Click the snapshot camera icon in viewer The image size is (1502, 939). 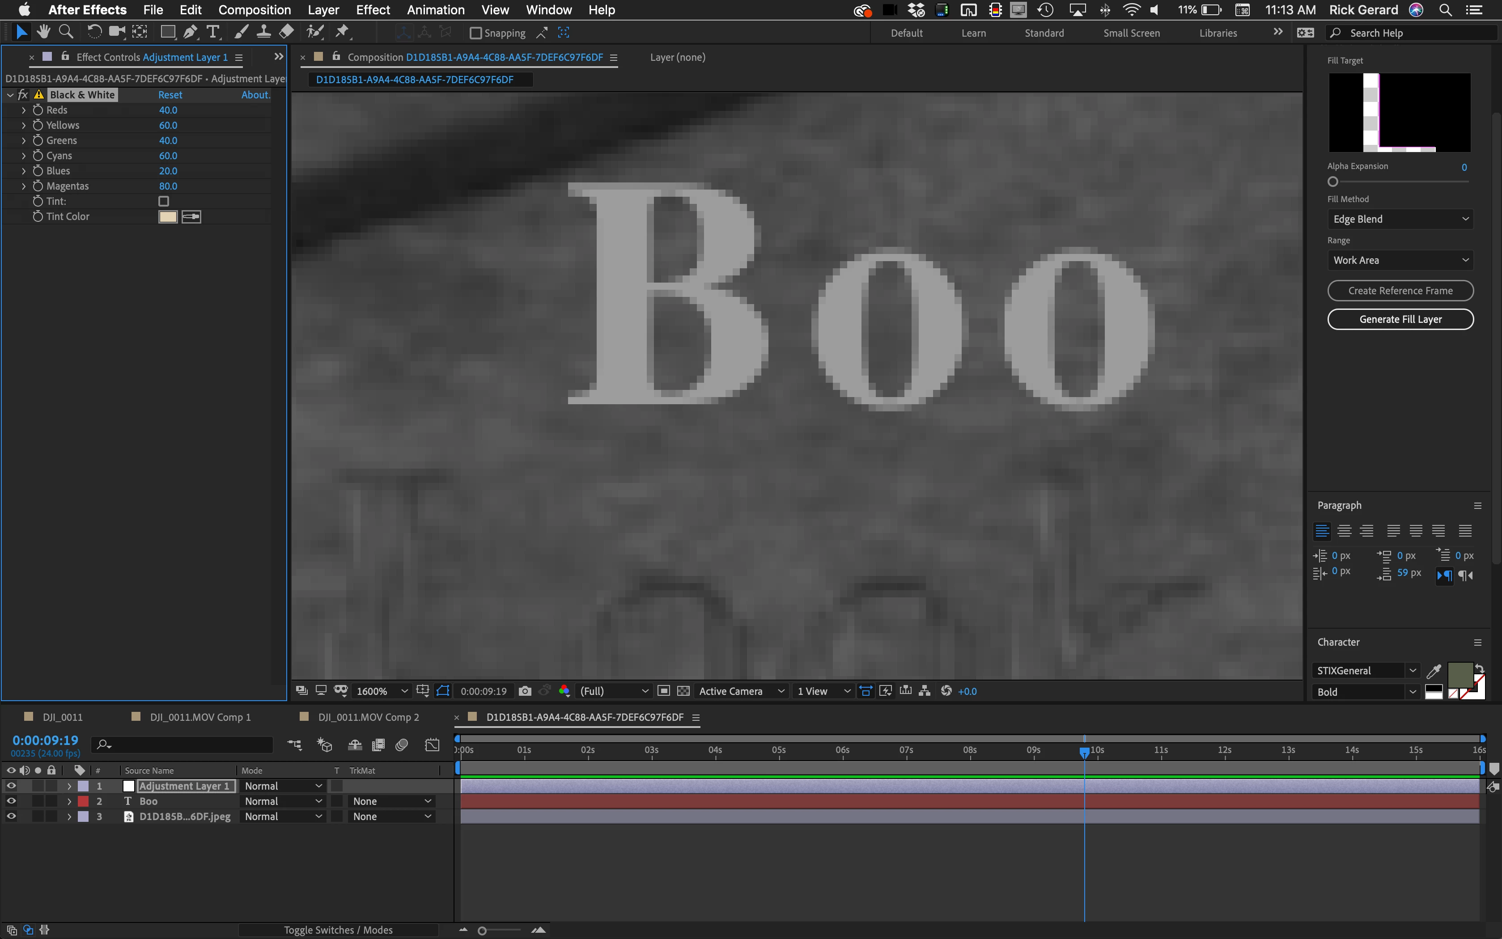pyautogui.click(x=525, y=691)
